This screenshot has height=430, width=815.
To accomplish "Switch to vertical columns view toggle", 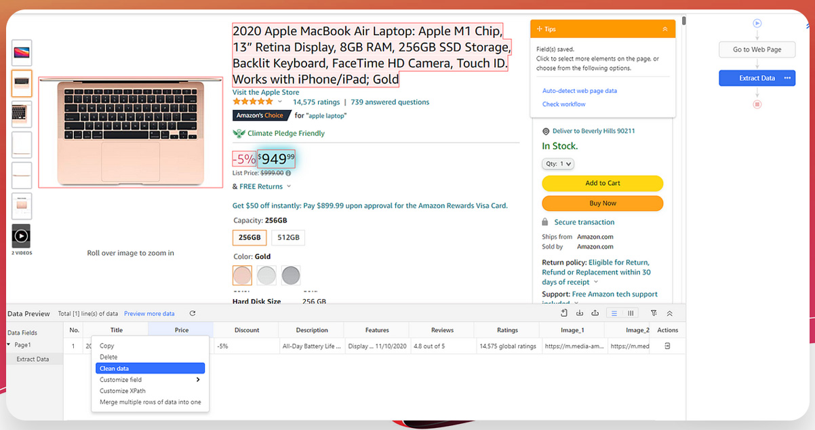I will pos(631,313).
